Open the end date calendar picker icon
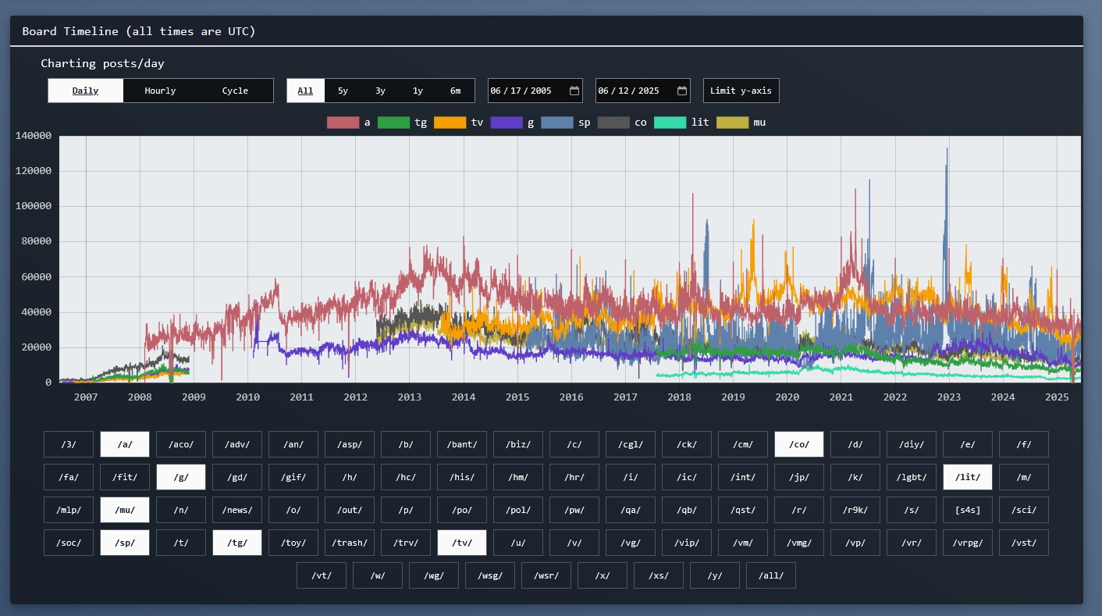This screenshot has width=1102, height=616. coord(682,91)
